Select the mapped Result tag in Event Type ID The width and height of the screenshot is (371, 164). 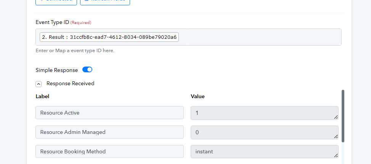point(109,37)
